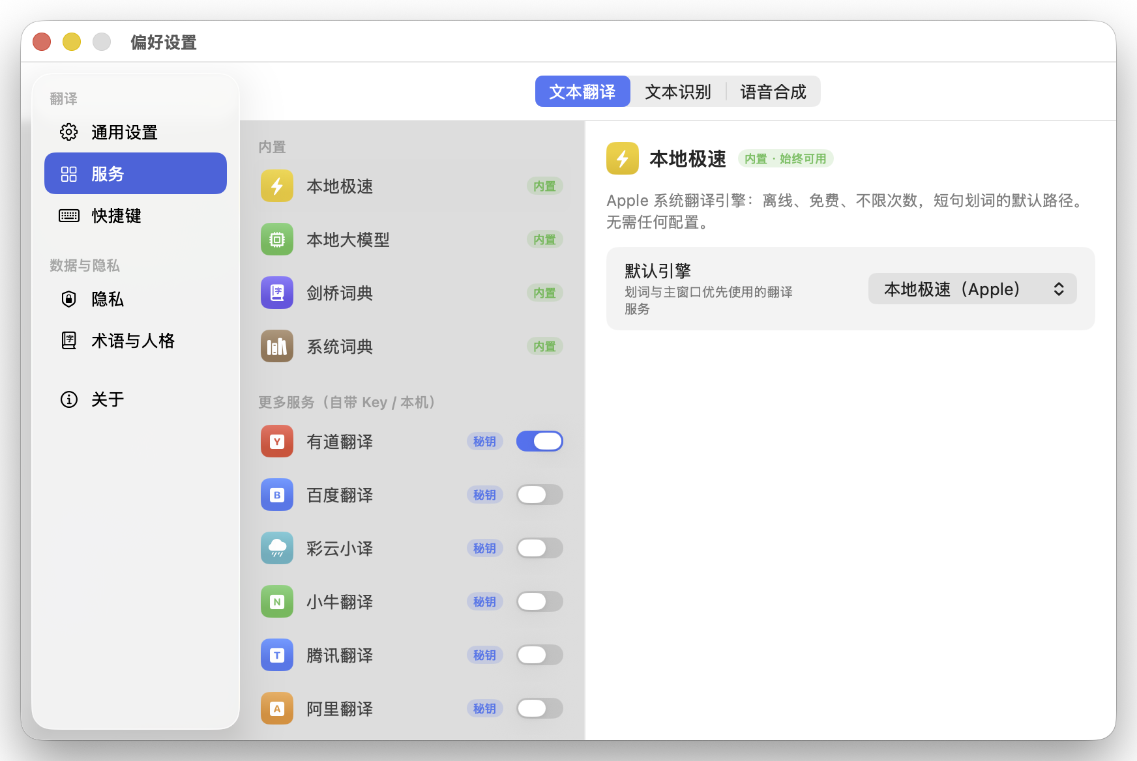This screenshot has width=1137, height=761.
Task: Click the 秘钥 badge on 腾讯翻译 row
Action: pyautogui.click(x=484, y=655)
